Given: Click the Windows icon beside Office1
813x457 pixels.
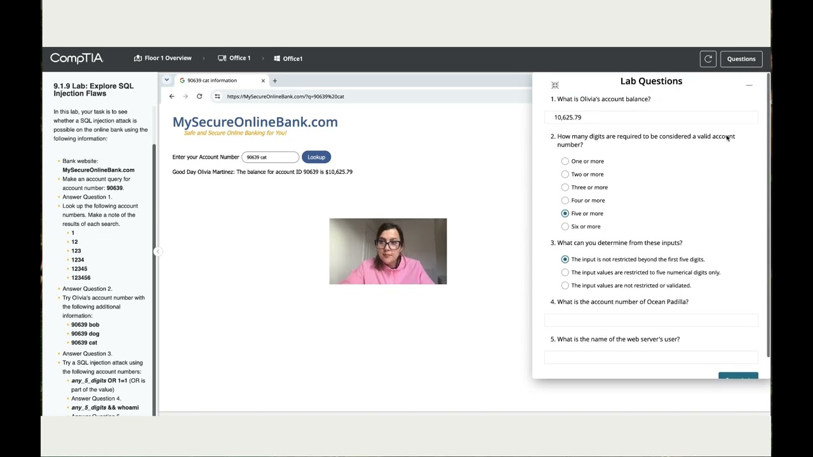Looking at the screenshot, I should pos(277,58).
